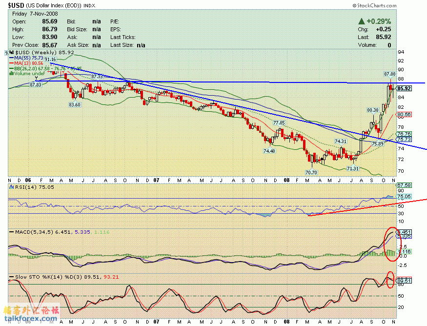The width and height of the screenshot is (427, 326).
Task: Click the green up-triangle change indicator
Action: [x=362, y=21]
